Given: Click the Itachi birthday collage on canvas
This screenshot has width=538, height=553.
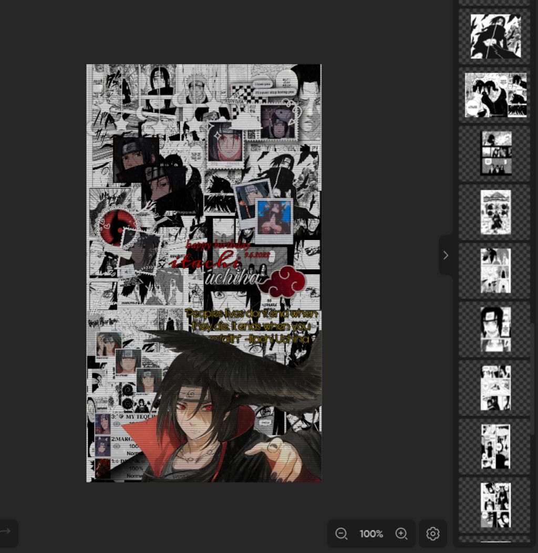Looking at the screenshot, I should coord(204,273).
